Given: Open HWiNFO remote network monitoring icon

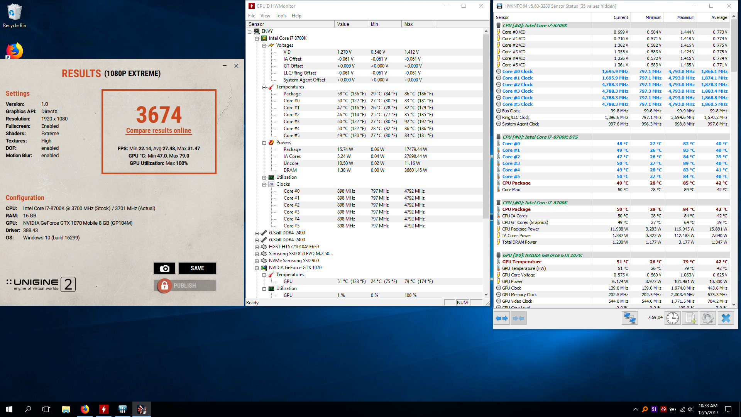Looking at the screenshot, I should click(630, 318).
